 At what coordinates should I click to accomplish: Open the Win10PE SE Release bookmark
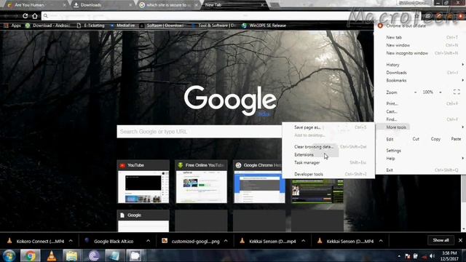[x=264, y=25]
